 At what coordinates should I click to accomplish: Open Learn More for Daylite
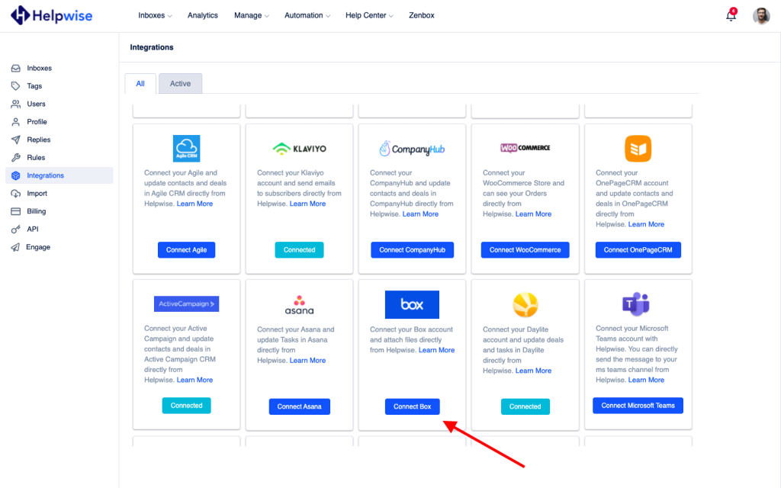[533, 371]
